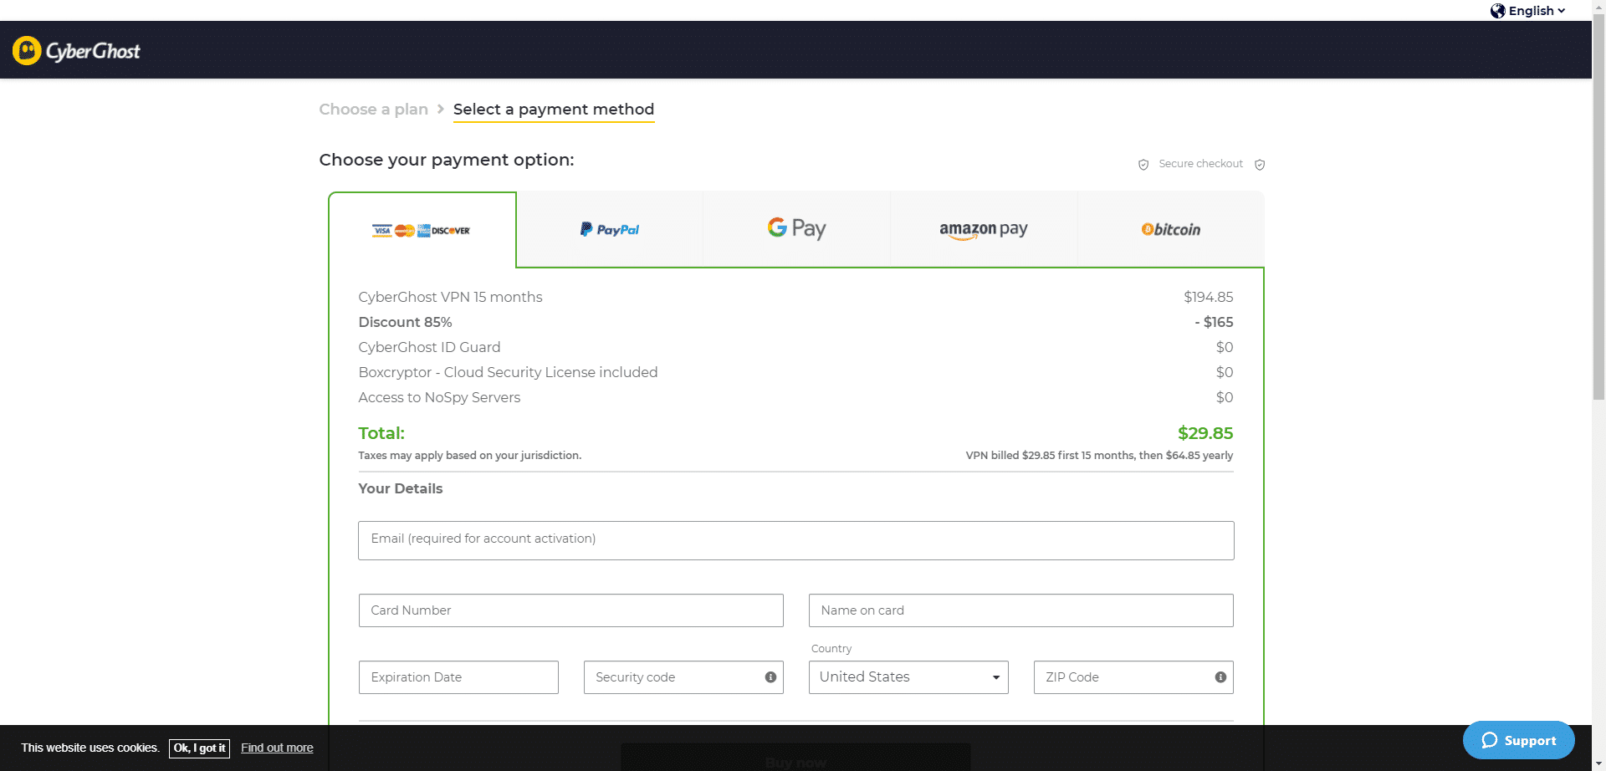Screen dimensions: 1606x771
Task: Click the billing note about $64.85 yearly
Action: 1099,456
